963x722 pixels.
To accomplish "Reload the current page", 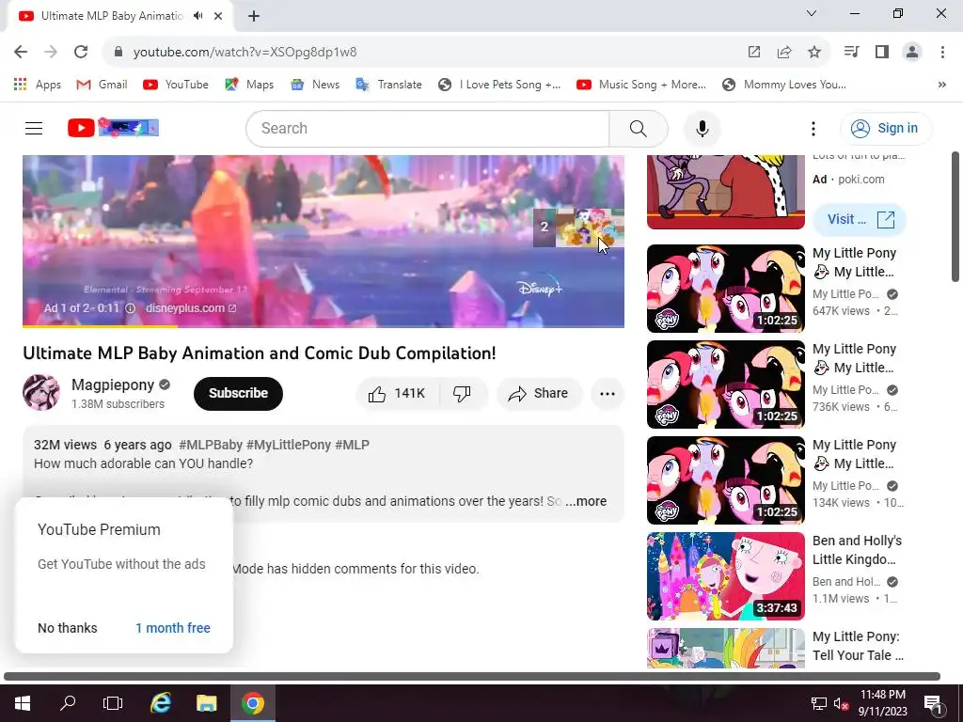I will [x=81, y=53].
